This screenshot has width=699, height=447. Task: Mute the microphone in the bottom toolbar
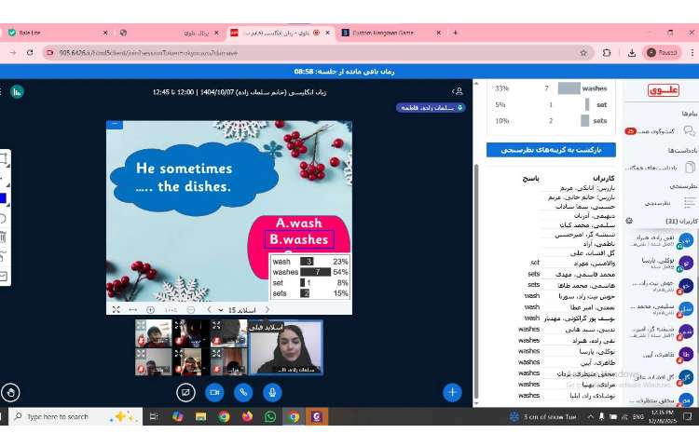pos(272,393)
